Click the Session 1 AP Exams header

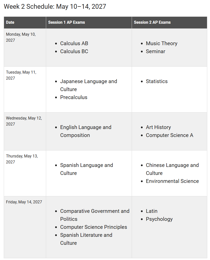click(x=66, y=22)
